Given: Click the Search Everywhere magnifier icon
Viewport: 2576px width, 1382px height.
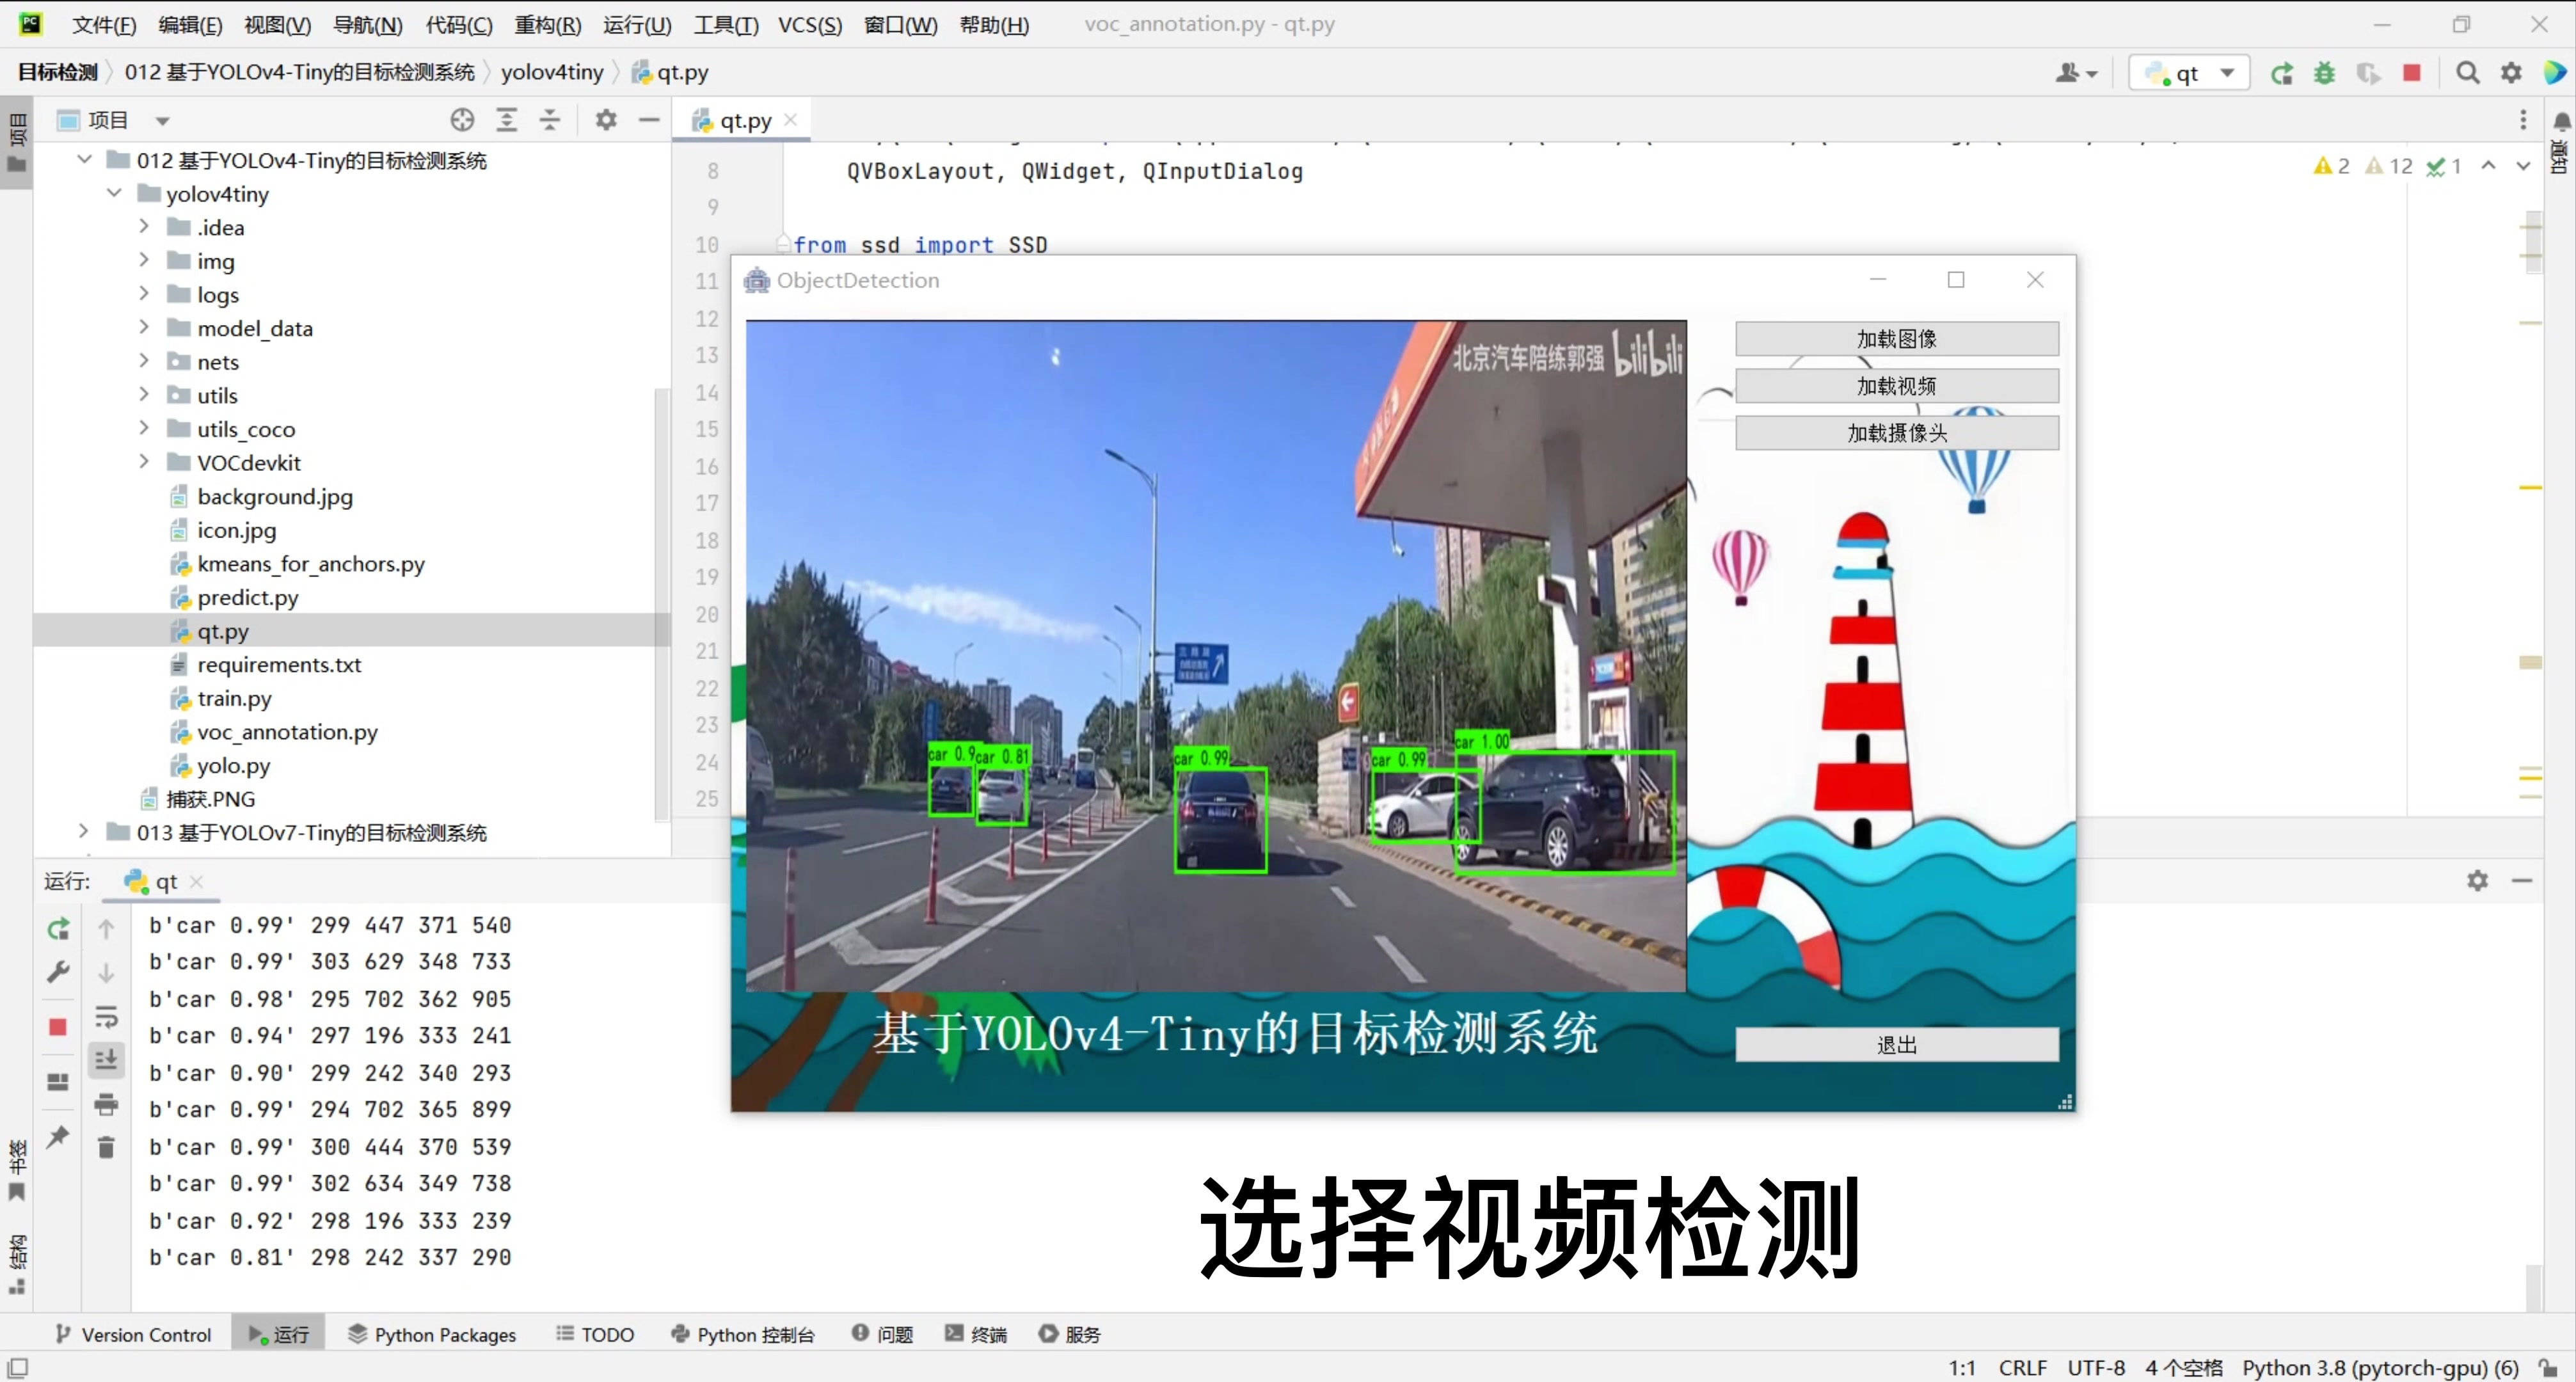Looking at the screenshot, I should pos(2467,73).
